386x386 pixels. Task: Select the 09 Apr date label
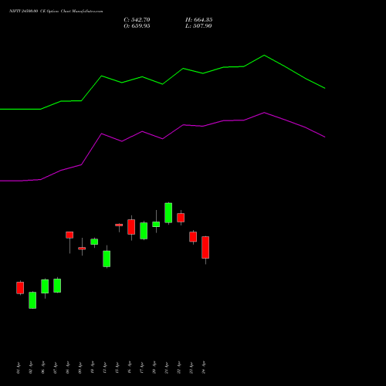coord(80,367)
